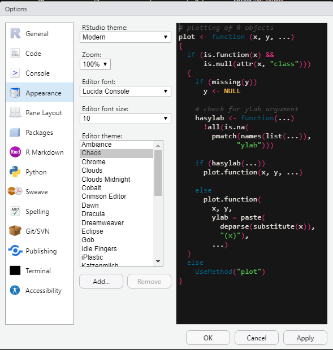The width and height of the screenshot is (333, 350).
Task: Select the Crimson Editor theme
Action: tap(116, 196)
